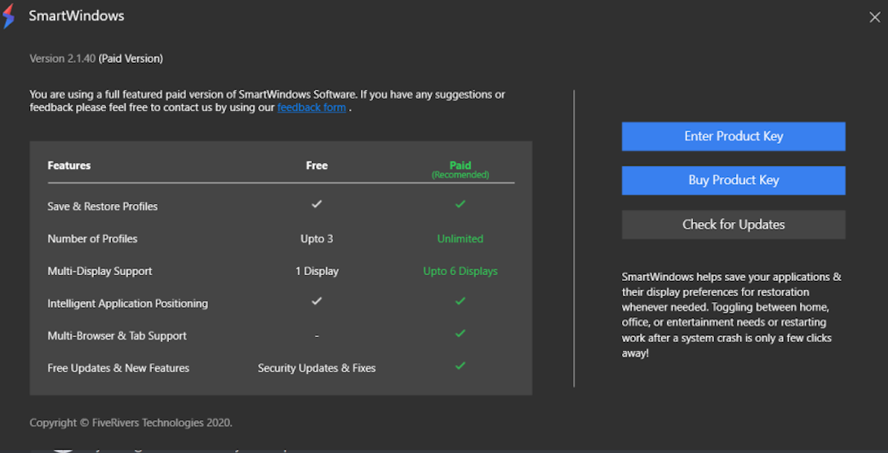Click the green Paid checkmark for Save & Restore Profiles

(460, 204)
